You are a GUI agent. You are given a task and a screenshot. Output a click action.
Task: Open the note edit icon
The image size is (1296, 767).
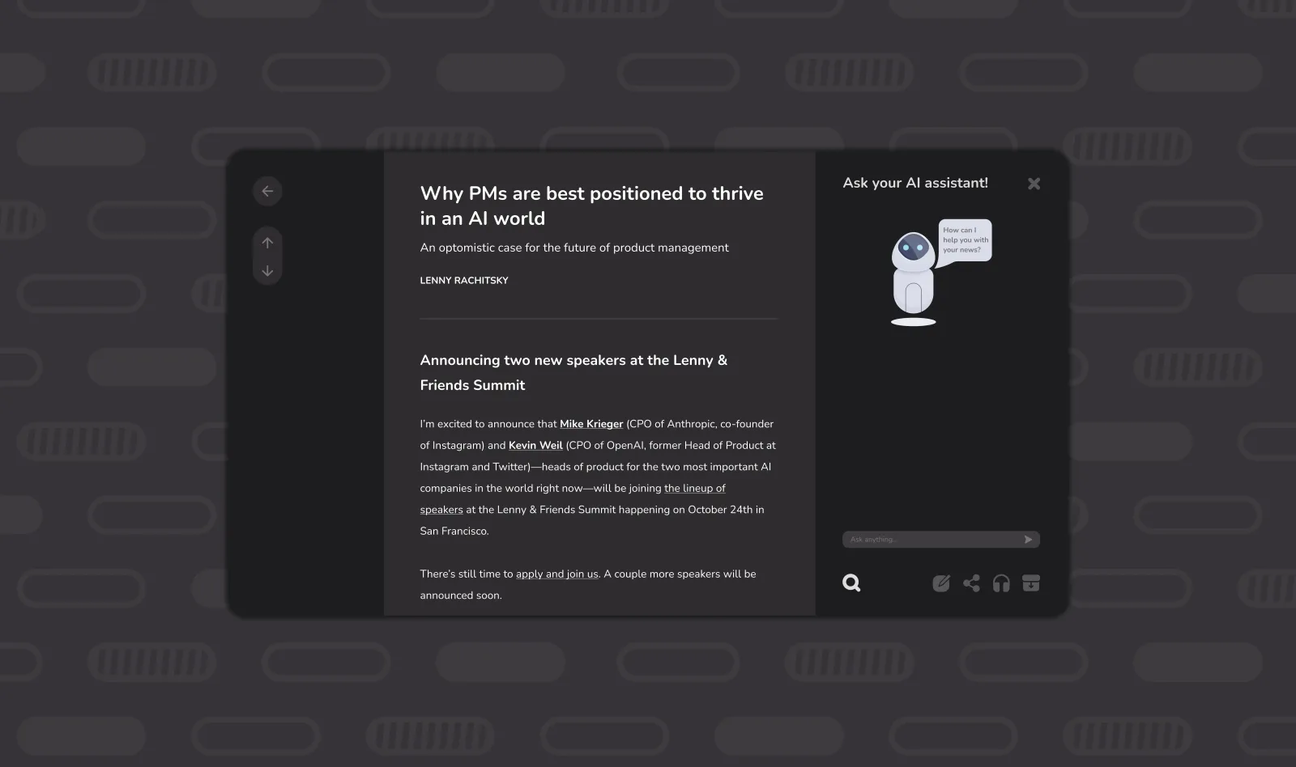pos(940,583)
